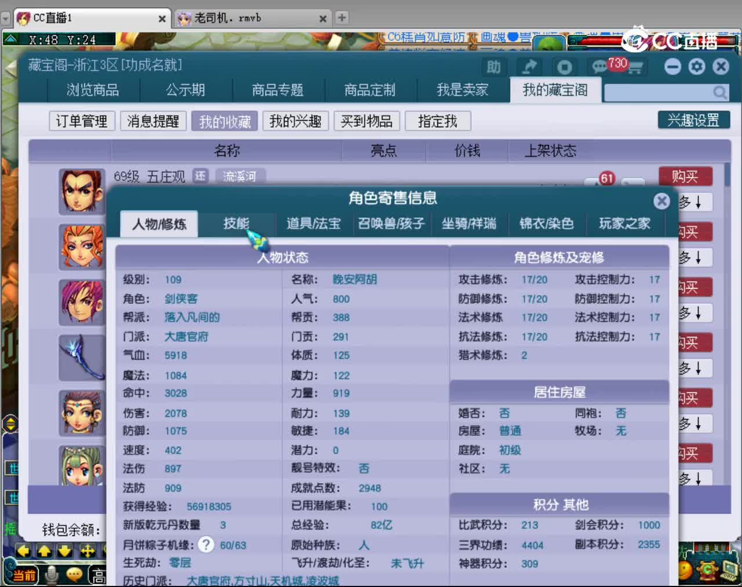Close the 老司机.rmvb tab
742x587 pixels.
click(323, 19)
